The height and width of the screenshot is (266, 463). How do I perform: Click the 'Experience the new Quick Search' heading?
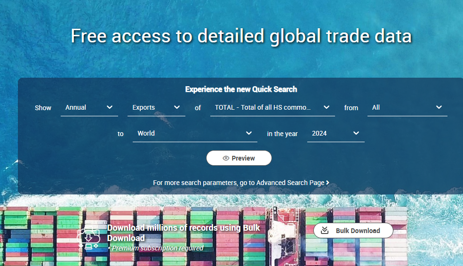(x=241, y=89)
